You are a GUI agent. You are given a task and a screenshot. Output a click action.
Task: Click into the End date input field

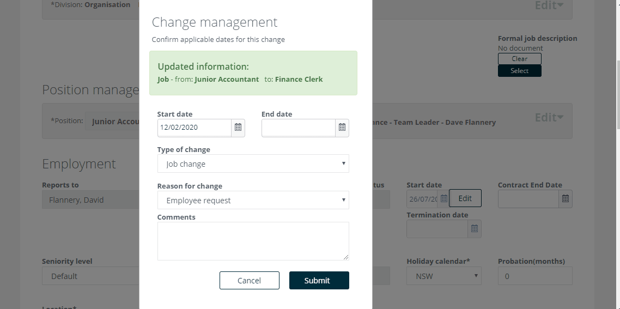[x=299, y=128]
